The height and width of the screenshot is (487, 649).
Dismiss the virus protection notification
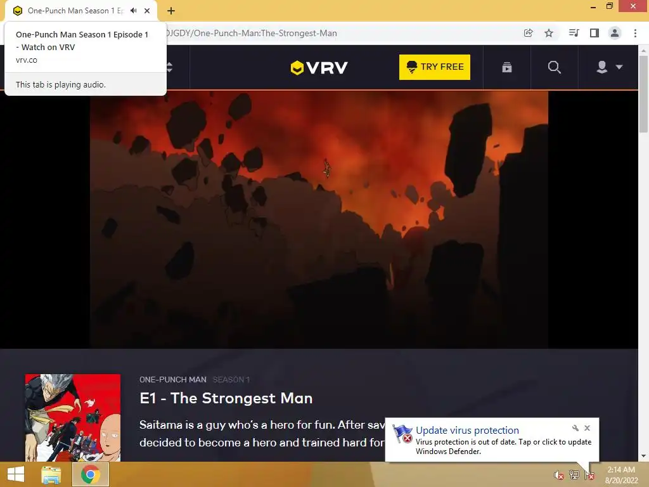tap(587, 428)
